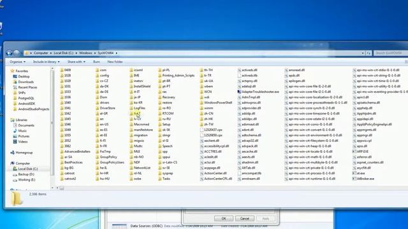Click the Burn toolbar button
The height and width of the screenshot is (229, 408).
(96, 62)
